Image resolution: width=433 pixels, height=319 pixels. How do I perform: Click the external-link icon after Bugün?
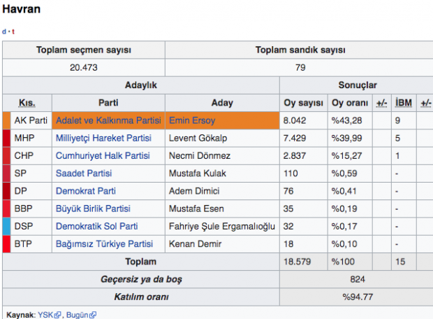click(x=92, y=316)
